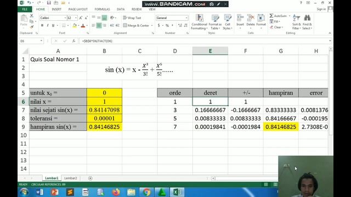351x197 pixels.
Task: Click the Bandicam camera screenshot icon
Action: coord(212,4)
